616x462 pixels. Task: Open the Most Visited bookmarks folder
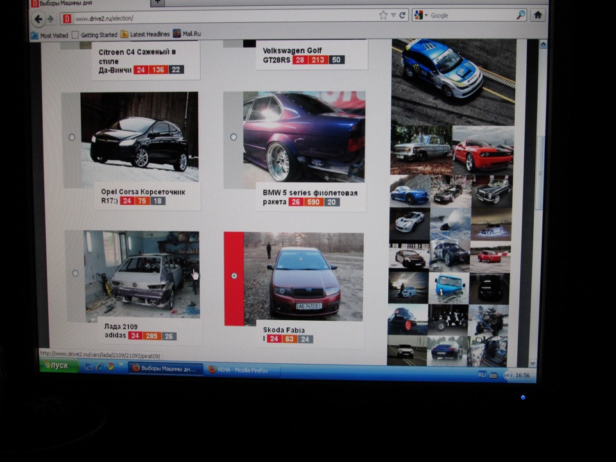coord(49,35)
